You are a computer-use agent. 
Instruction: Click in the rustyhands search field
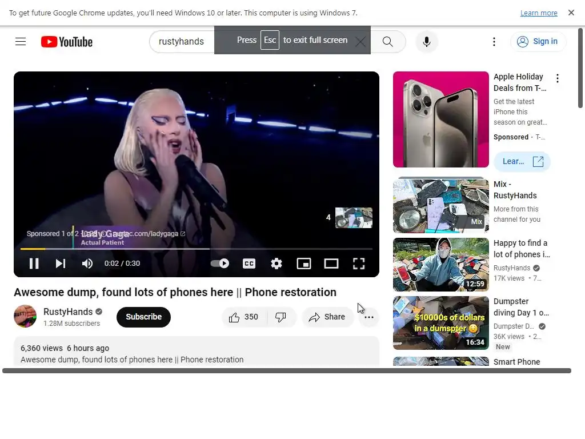[182, 41]
